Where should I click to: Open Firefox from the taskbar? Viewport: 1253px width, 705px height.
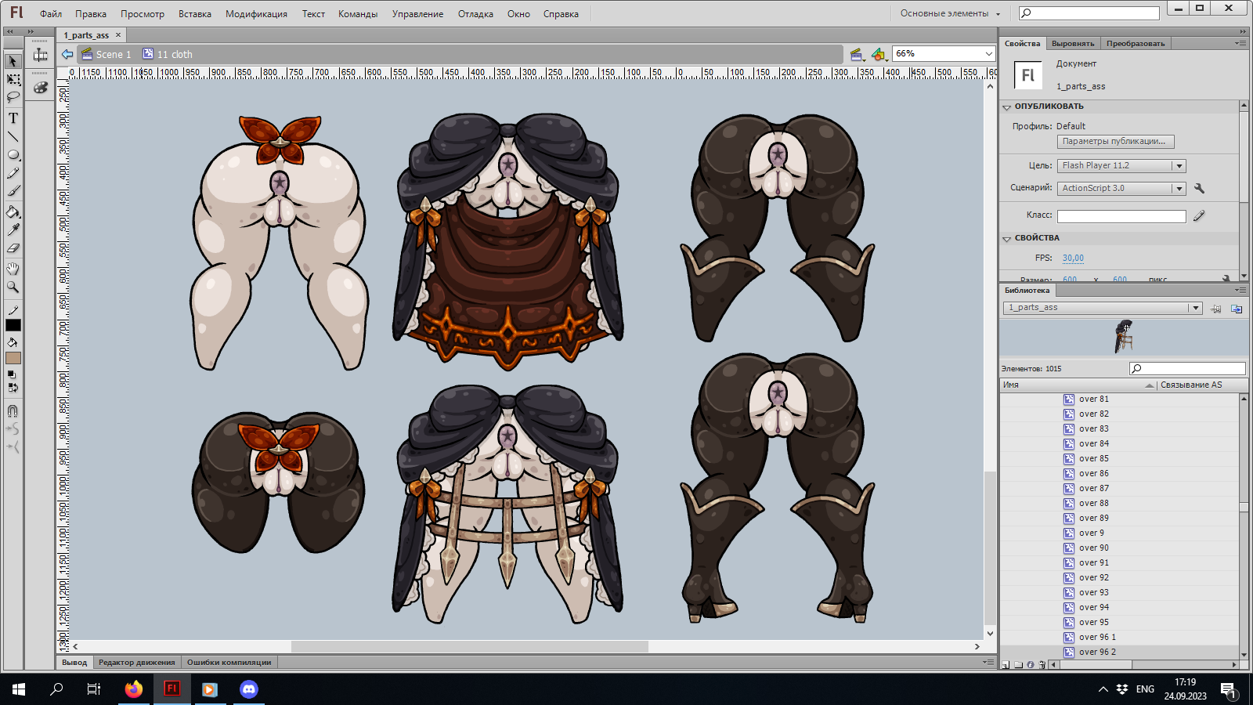134,689
